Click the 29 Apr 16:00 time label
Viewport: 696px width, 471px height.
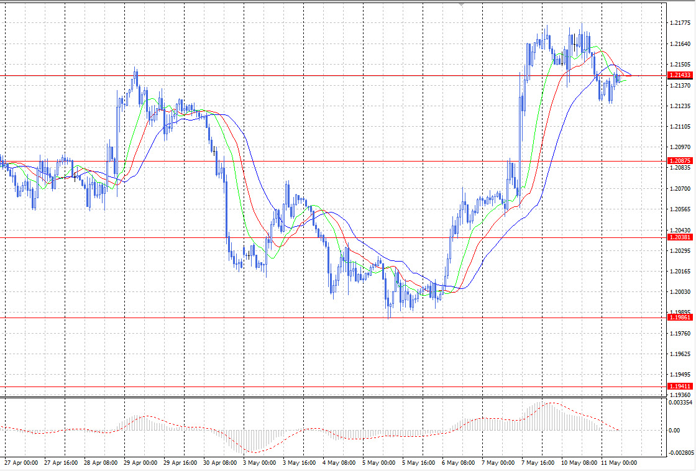point(180,462)
